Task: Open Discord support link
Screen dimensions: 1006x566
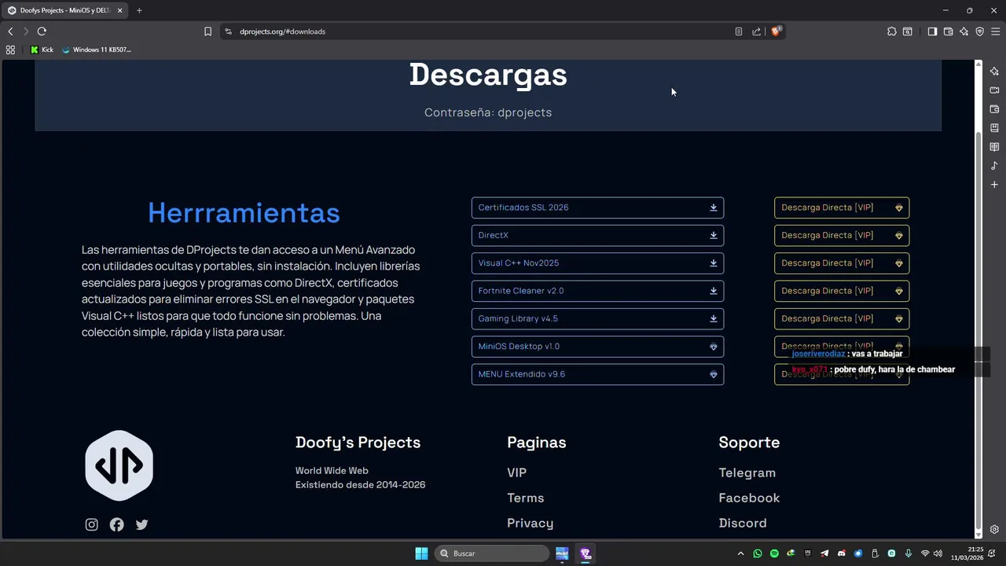Action: tap(742, 523)
